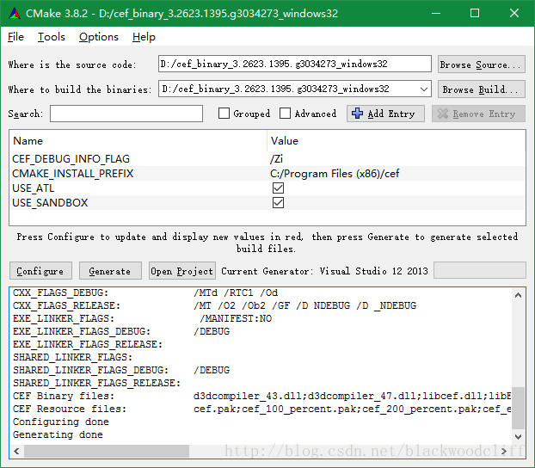
Task: Click the 'Configuring done' log line
Action: (x=61, y=422)
